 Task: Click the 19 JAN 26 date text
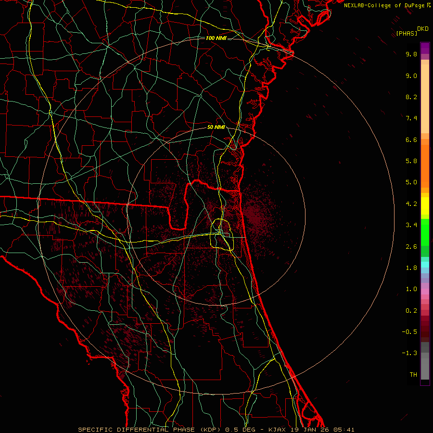pyautogui.click(x=310, y=430)
